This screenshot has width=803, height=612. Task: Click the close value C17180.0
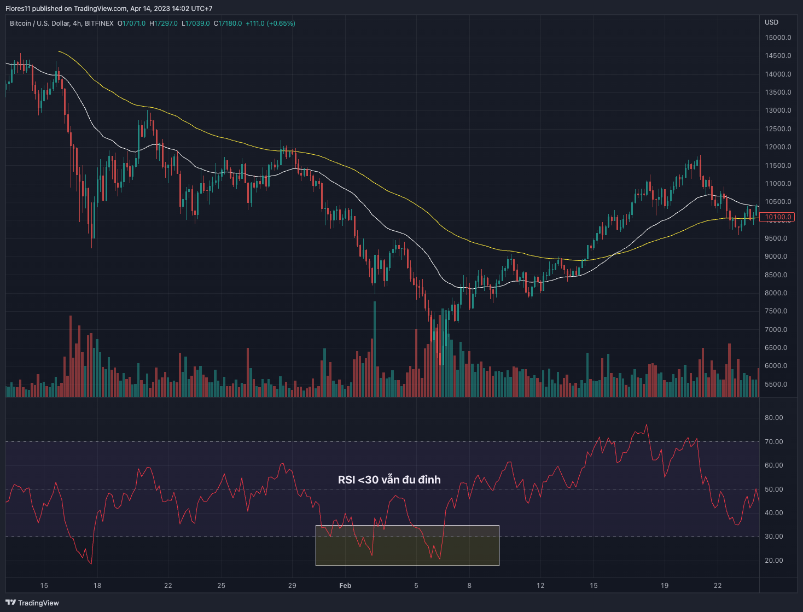coord(228,24)
